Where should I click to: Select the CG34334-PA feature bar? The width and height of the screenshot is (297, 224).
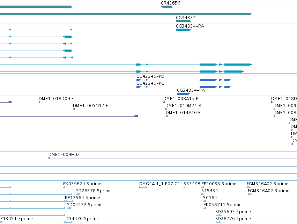(x=183, y=94)
